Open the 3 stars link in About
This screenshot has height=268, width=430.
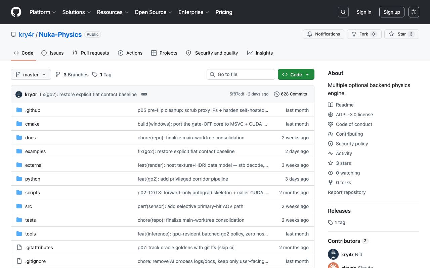(x=343, y=163)
